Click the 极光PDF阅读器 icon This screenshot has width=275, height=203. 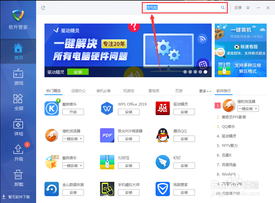pos(107,135)
